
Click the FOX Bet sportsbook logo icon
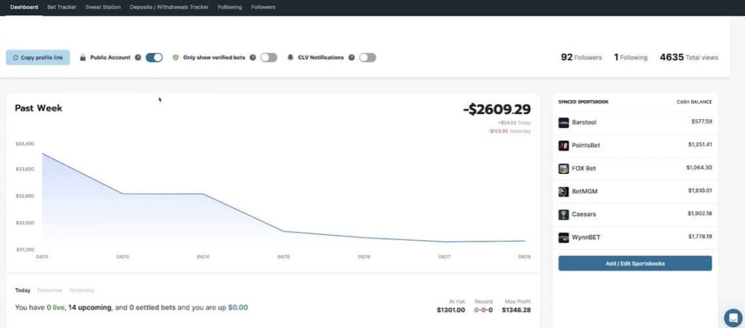pyautogui.click(x=563, y=169)
